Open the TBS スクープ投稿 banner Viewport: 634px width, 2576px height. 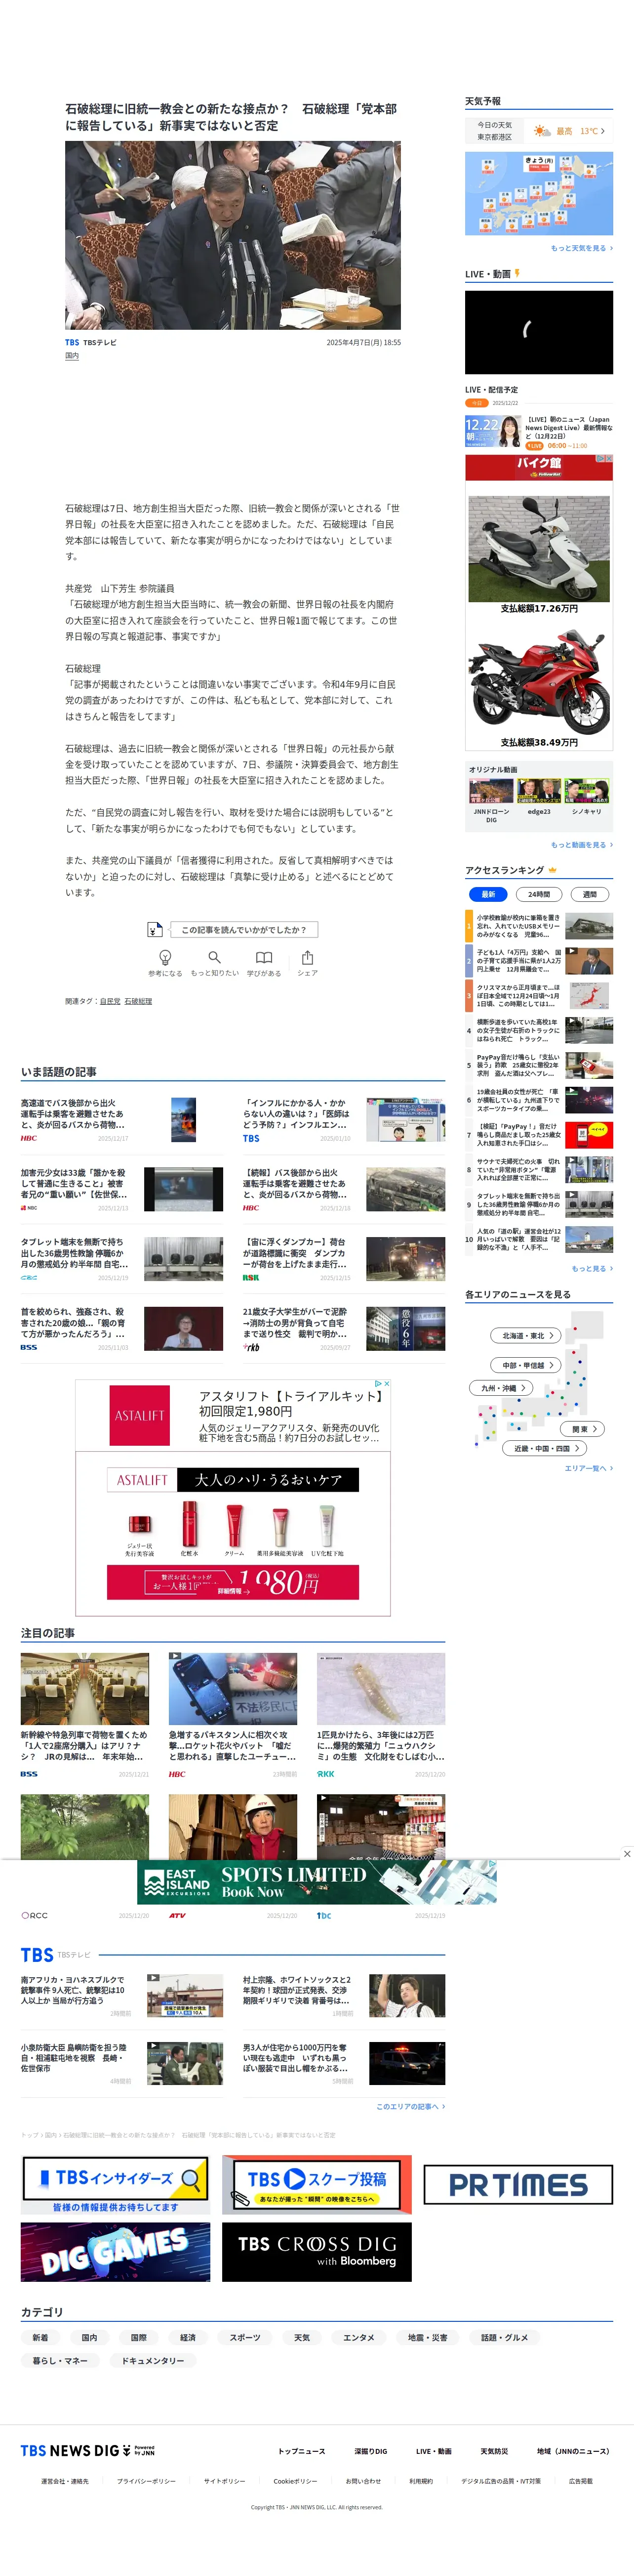[317, 2184]
